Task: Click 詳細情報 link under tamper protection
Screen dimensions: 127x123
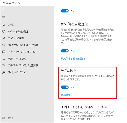Action: point(66,95)
